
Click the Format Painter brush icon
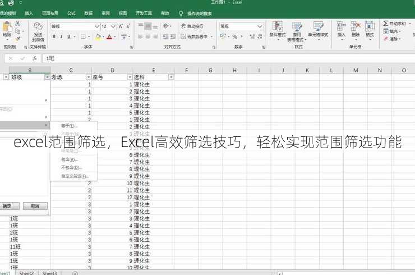(x=18, y=39)
